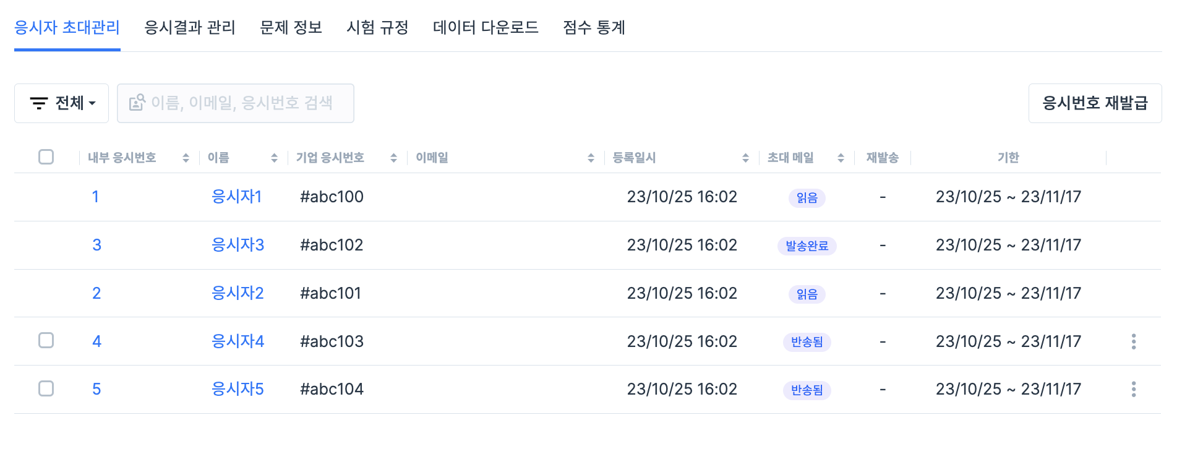The image size is (1203, 454).
Task: Check the box for 응시자4
Action: pos(46,340)
